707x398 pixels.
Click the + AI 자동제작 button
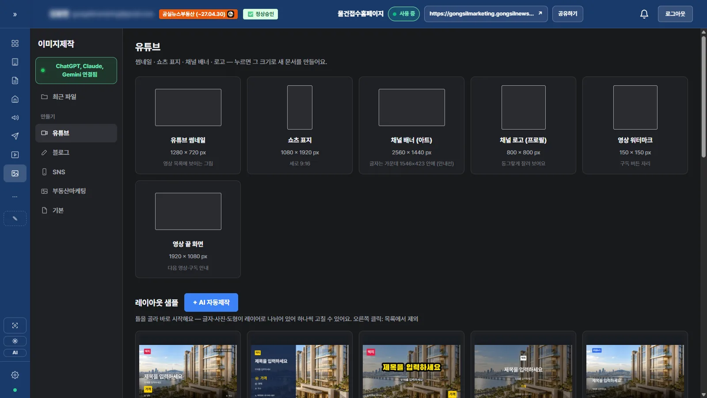coord(211,302)
